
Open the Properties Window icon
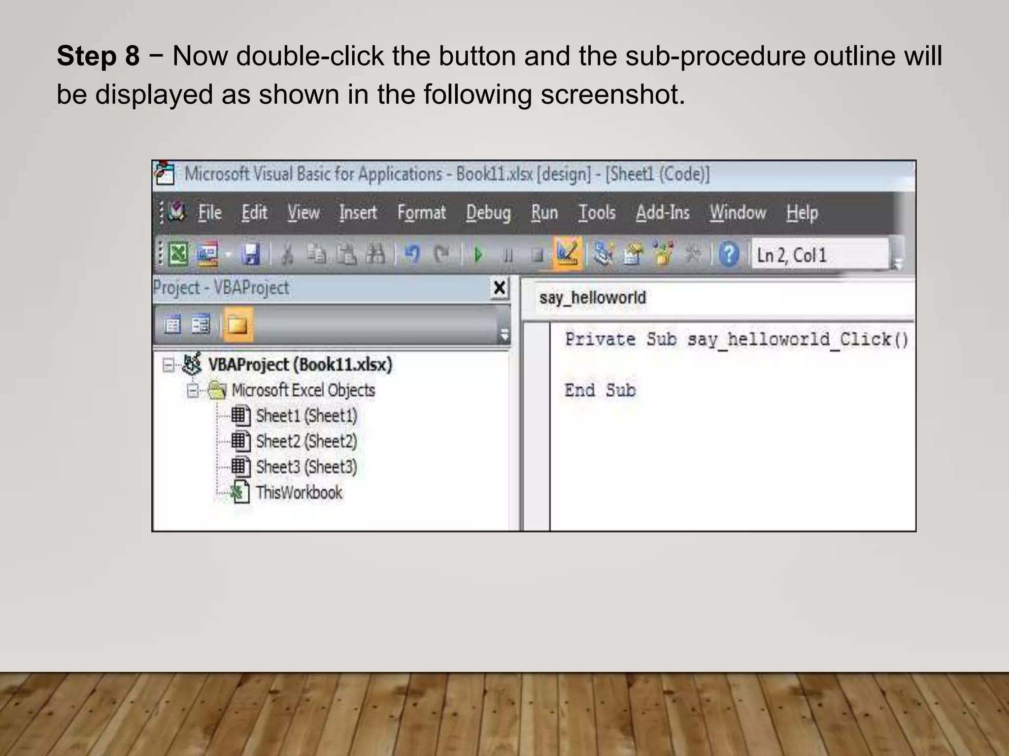click(633, 254)
